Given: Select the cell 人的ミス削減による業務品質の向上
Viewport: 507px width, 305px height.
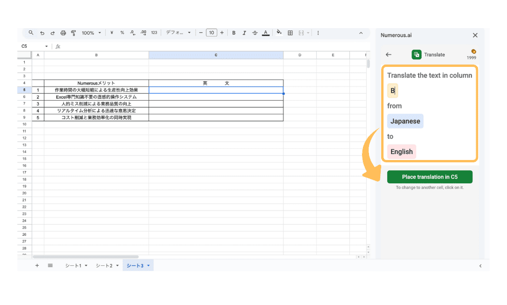Looking at the screenshot, I should pos(96,104).
